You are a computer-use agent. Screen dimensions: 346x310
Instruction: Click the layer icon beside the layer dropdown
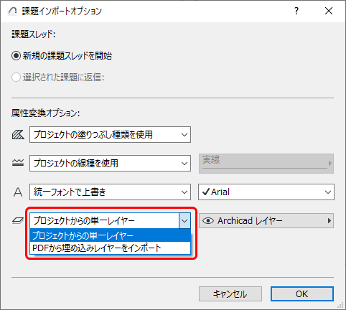(18, 220)
